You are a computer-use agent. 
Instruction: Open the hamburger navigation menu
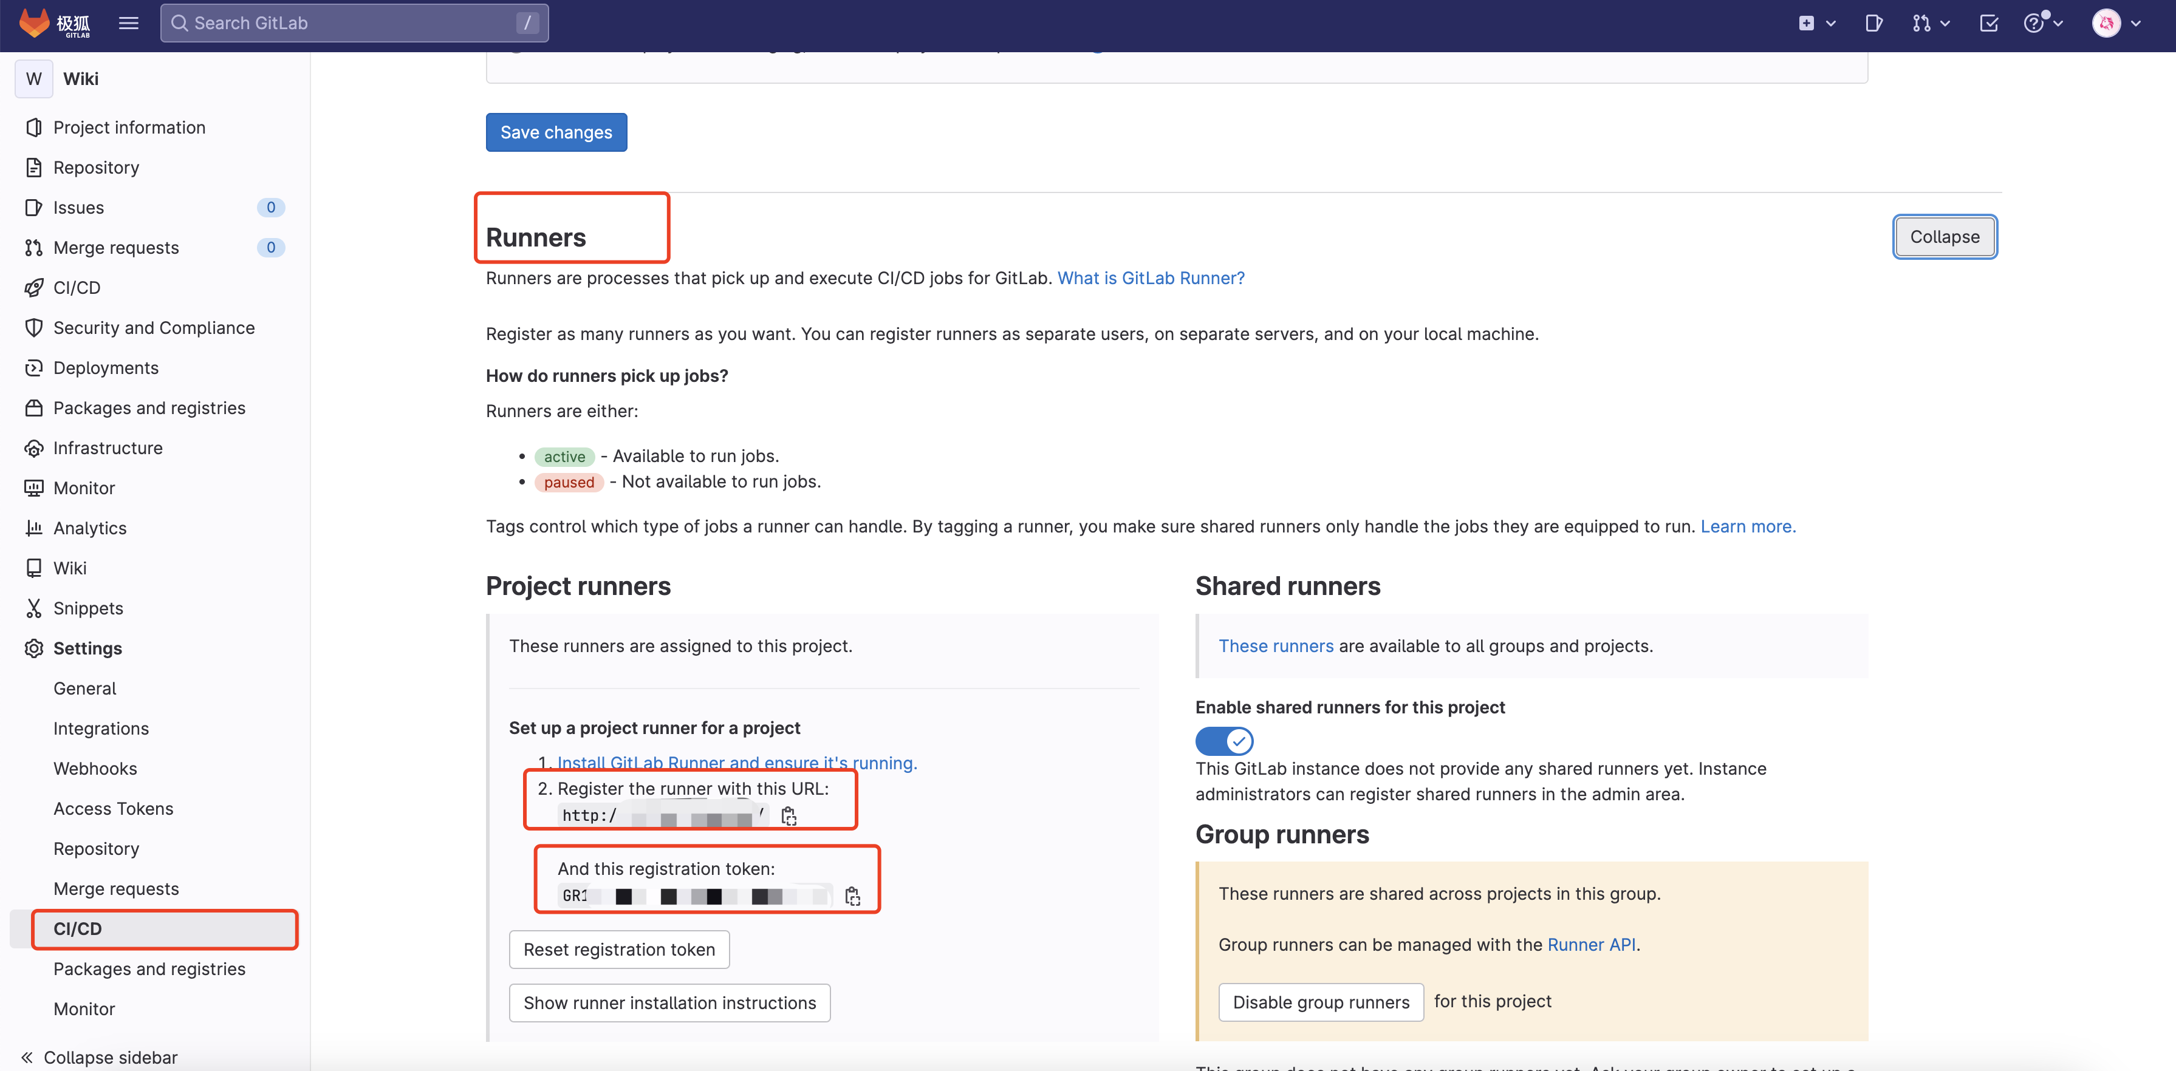tap(128, 23)
